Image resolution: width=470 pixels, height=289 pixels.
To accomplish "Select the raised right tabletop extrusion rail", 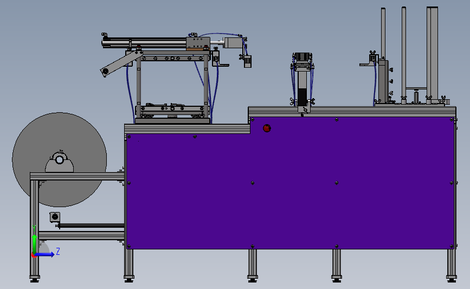I will coord(352,112).
